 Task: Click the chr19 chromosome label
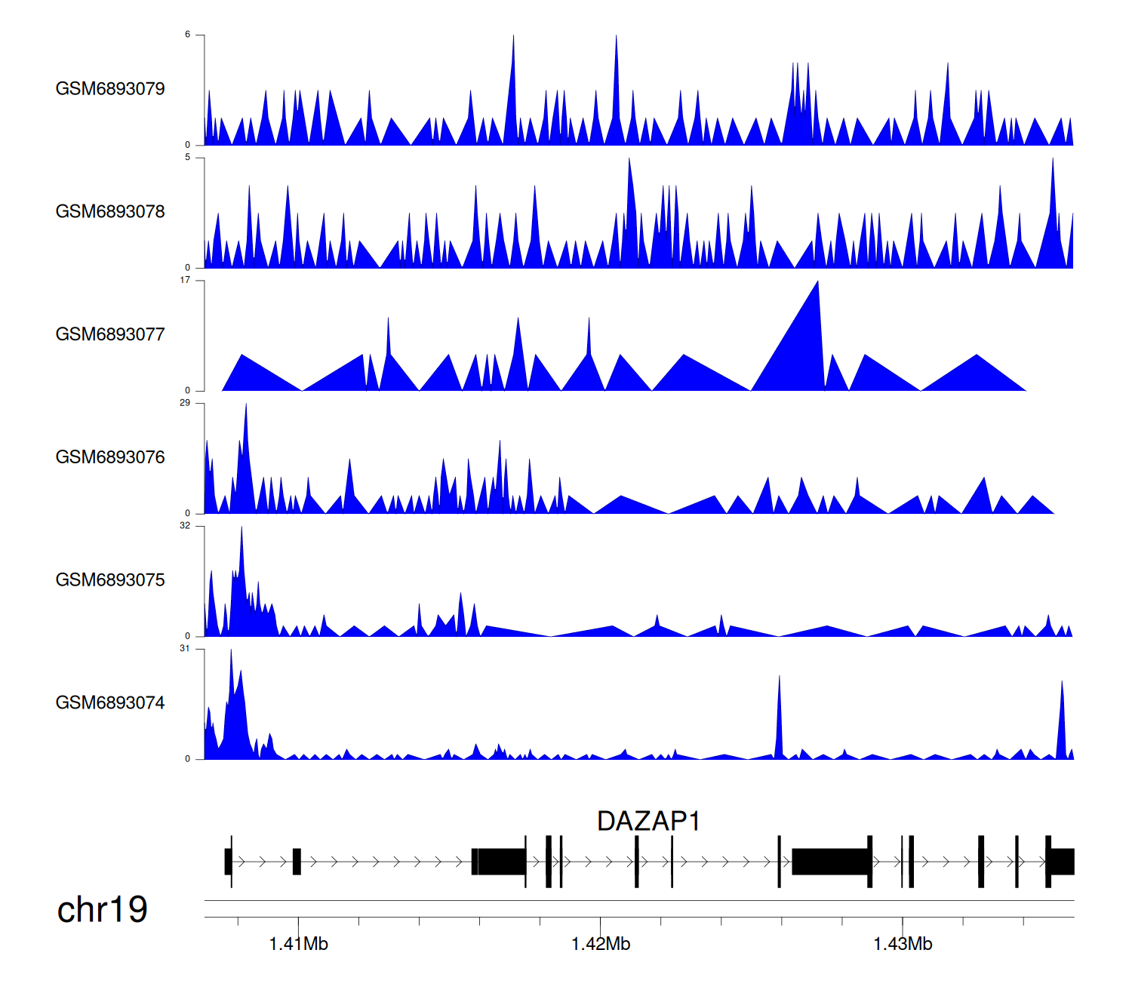coord(102,910)
